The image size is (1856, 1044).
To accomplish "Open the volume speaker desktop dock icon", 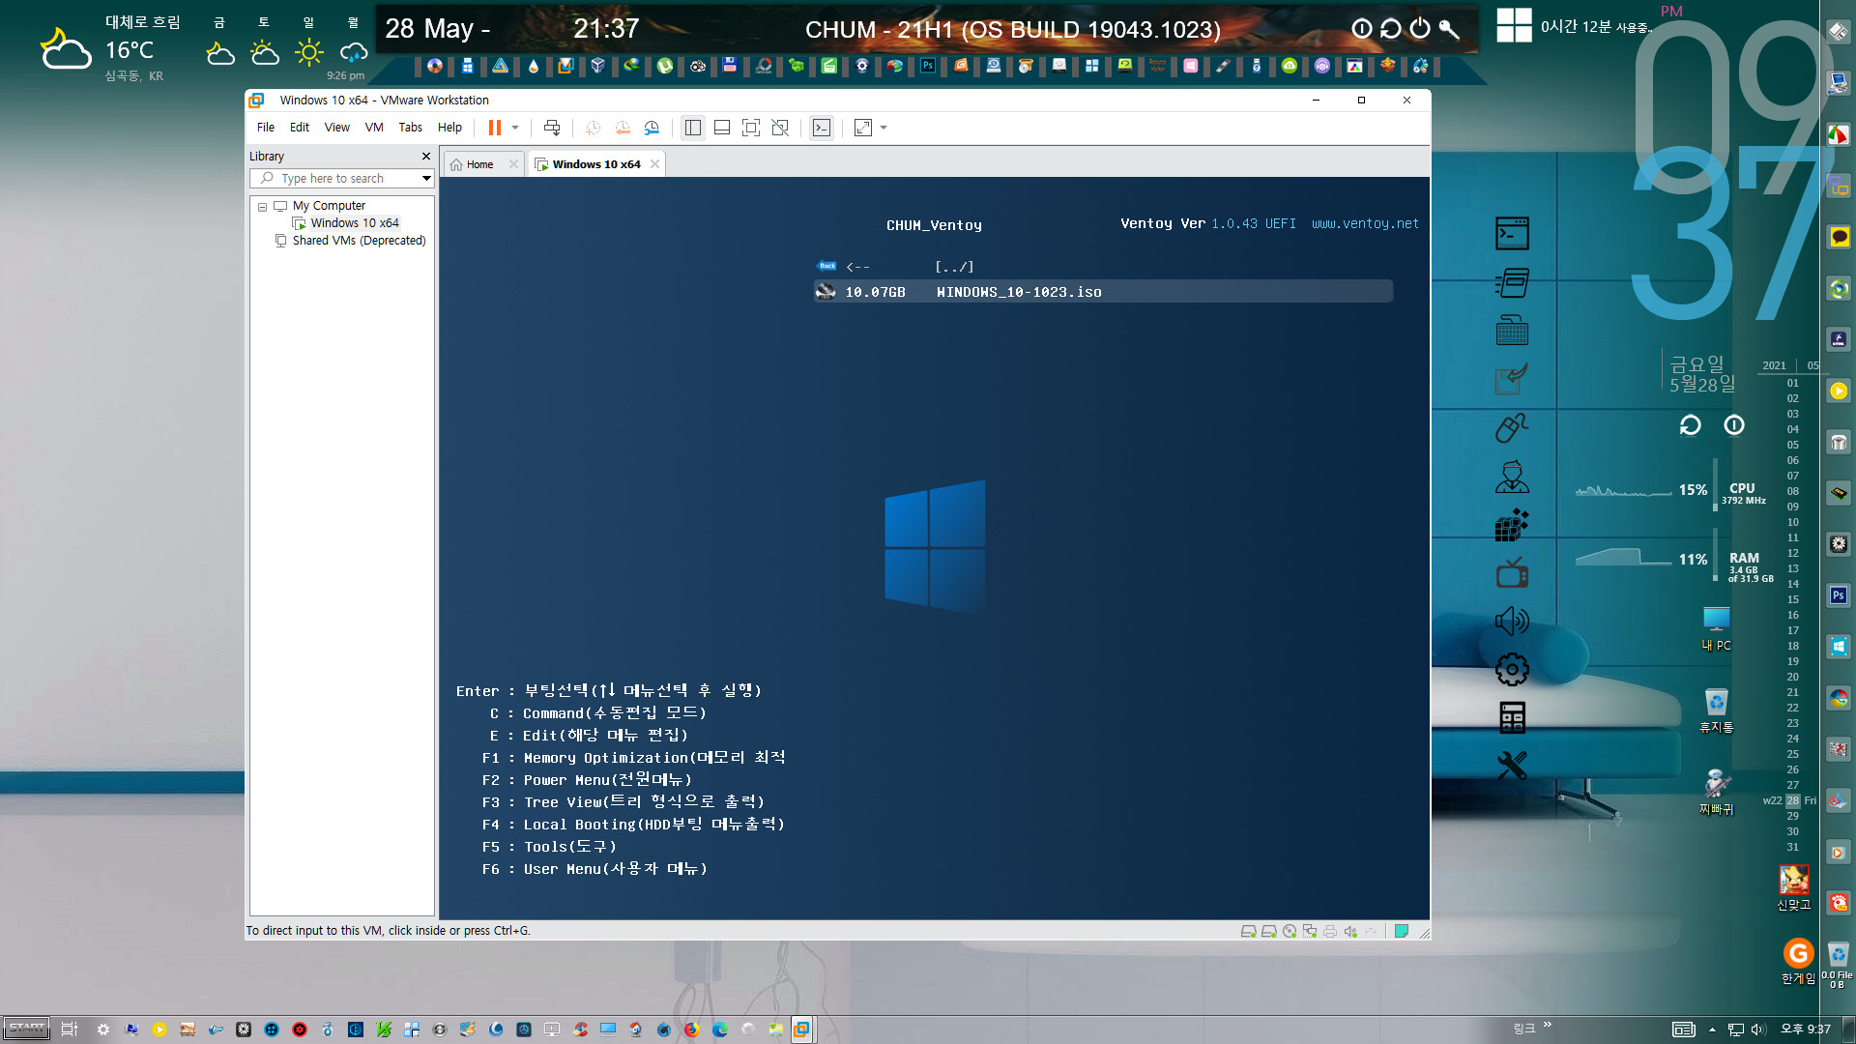I will pos(1512,621).
